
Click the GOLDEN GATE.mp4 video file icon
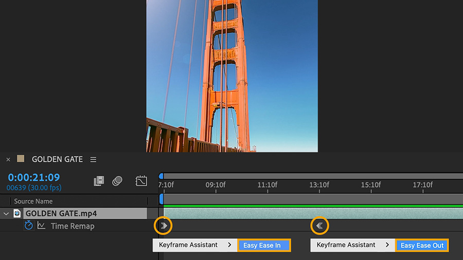(17, 213)
